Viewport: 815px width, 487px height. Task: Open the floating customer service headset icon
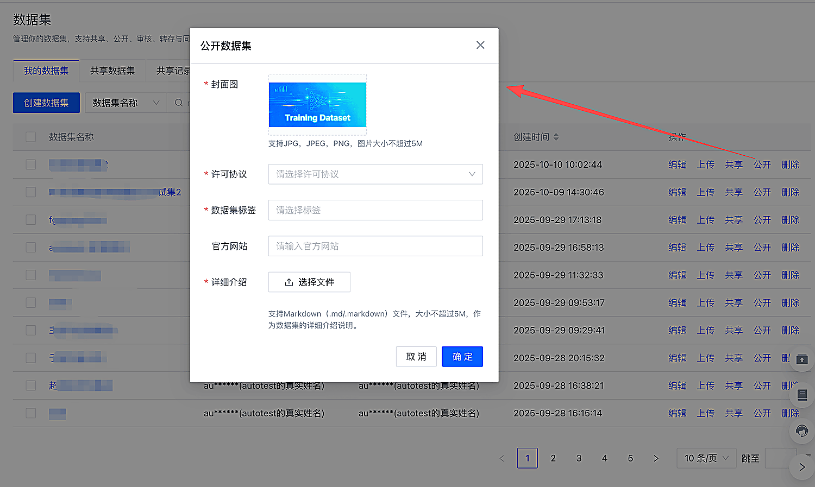802,431
